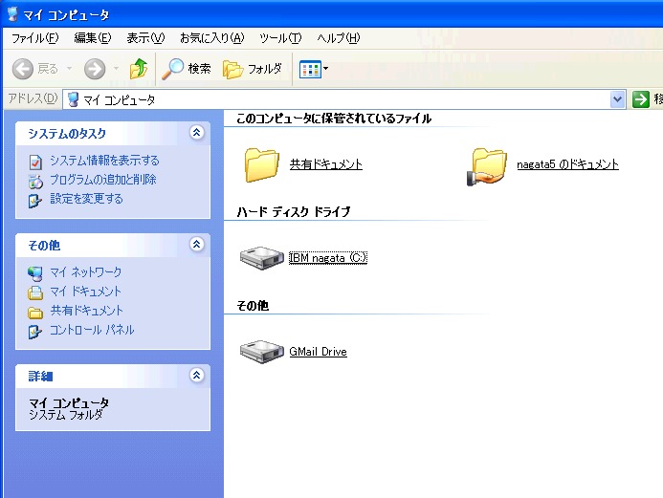Click the green Go arrow button
663x498 pixels.
click(x=641, y=99)
